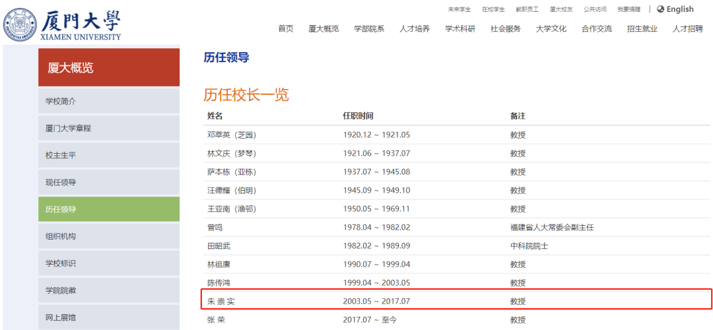This screenshot has width=713, height=330.
Task: Click the Xiamen University logo emblem
Action: 21,24
